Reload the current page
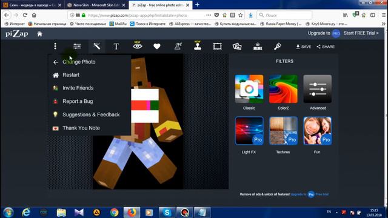Screen dimensions: 388x218 (x=25, y=15)
